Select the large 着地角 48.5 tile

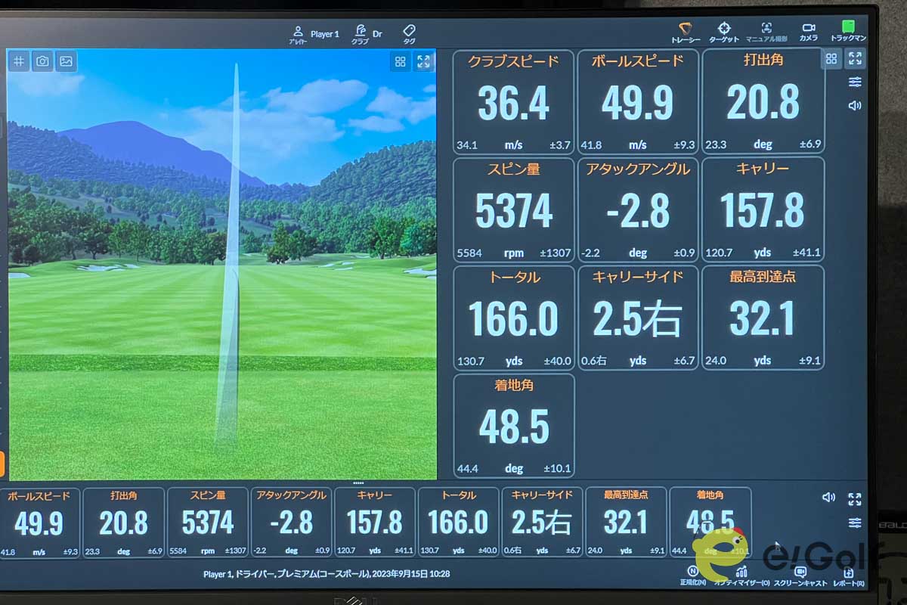514,426
